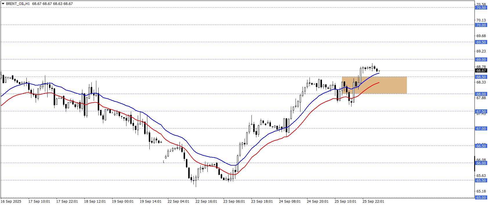Click the 65.50 price level label
Viewport: 489px width, 205px height.
(481, 180)
